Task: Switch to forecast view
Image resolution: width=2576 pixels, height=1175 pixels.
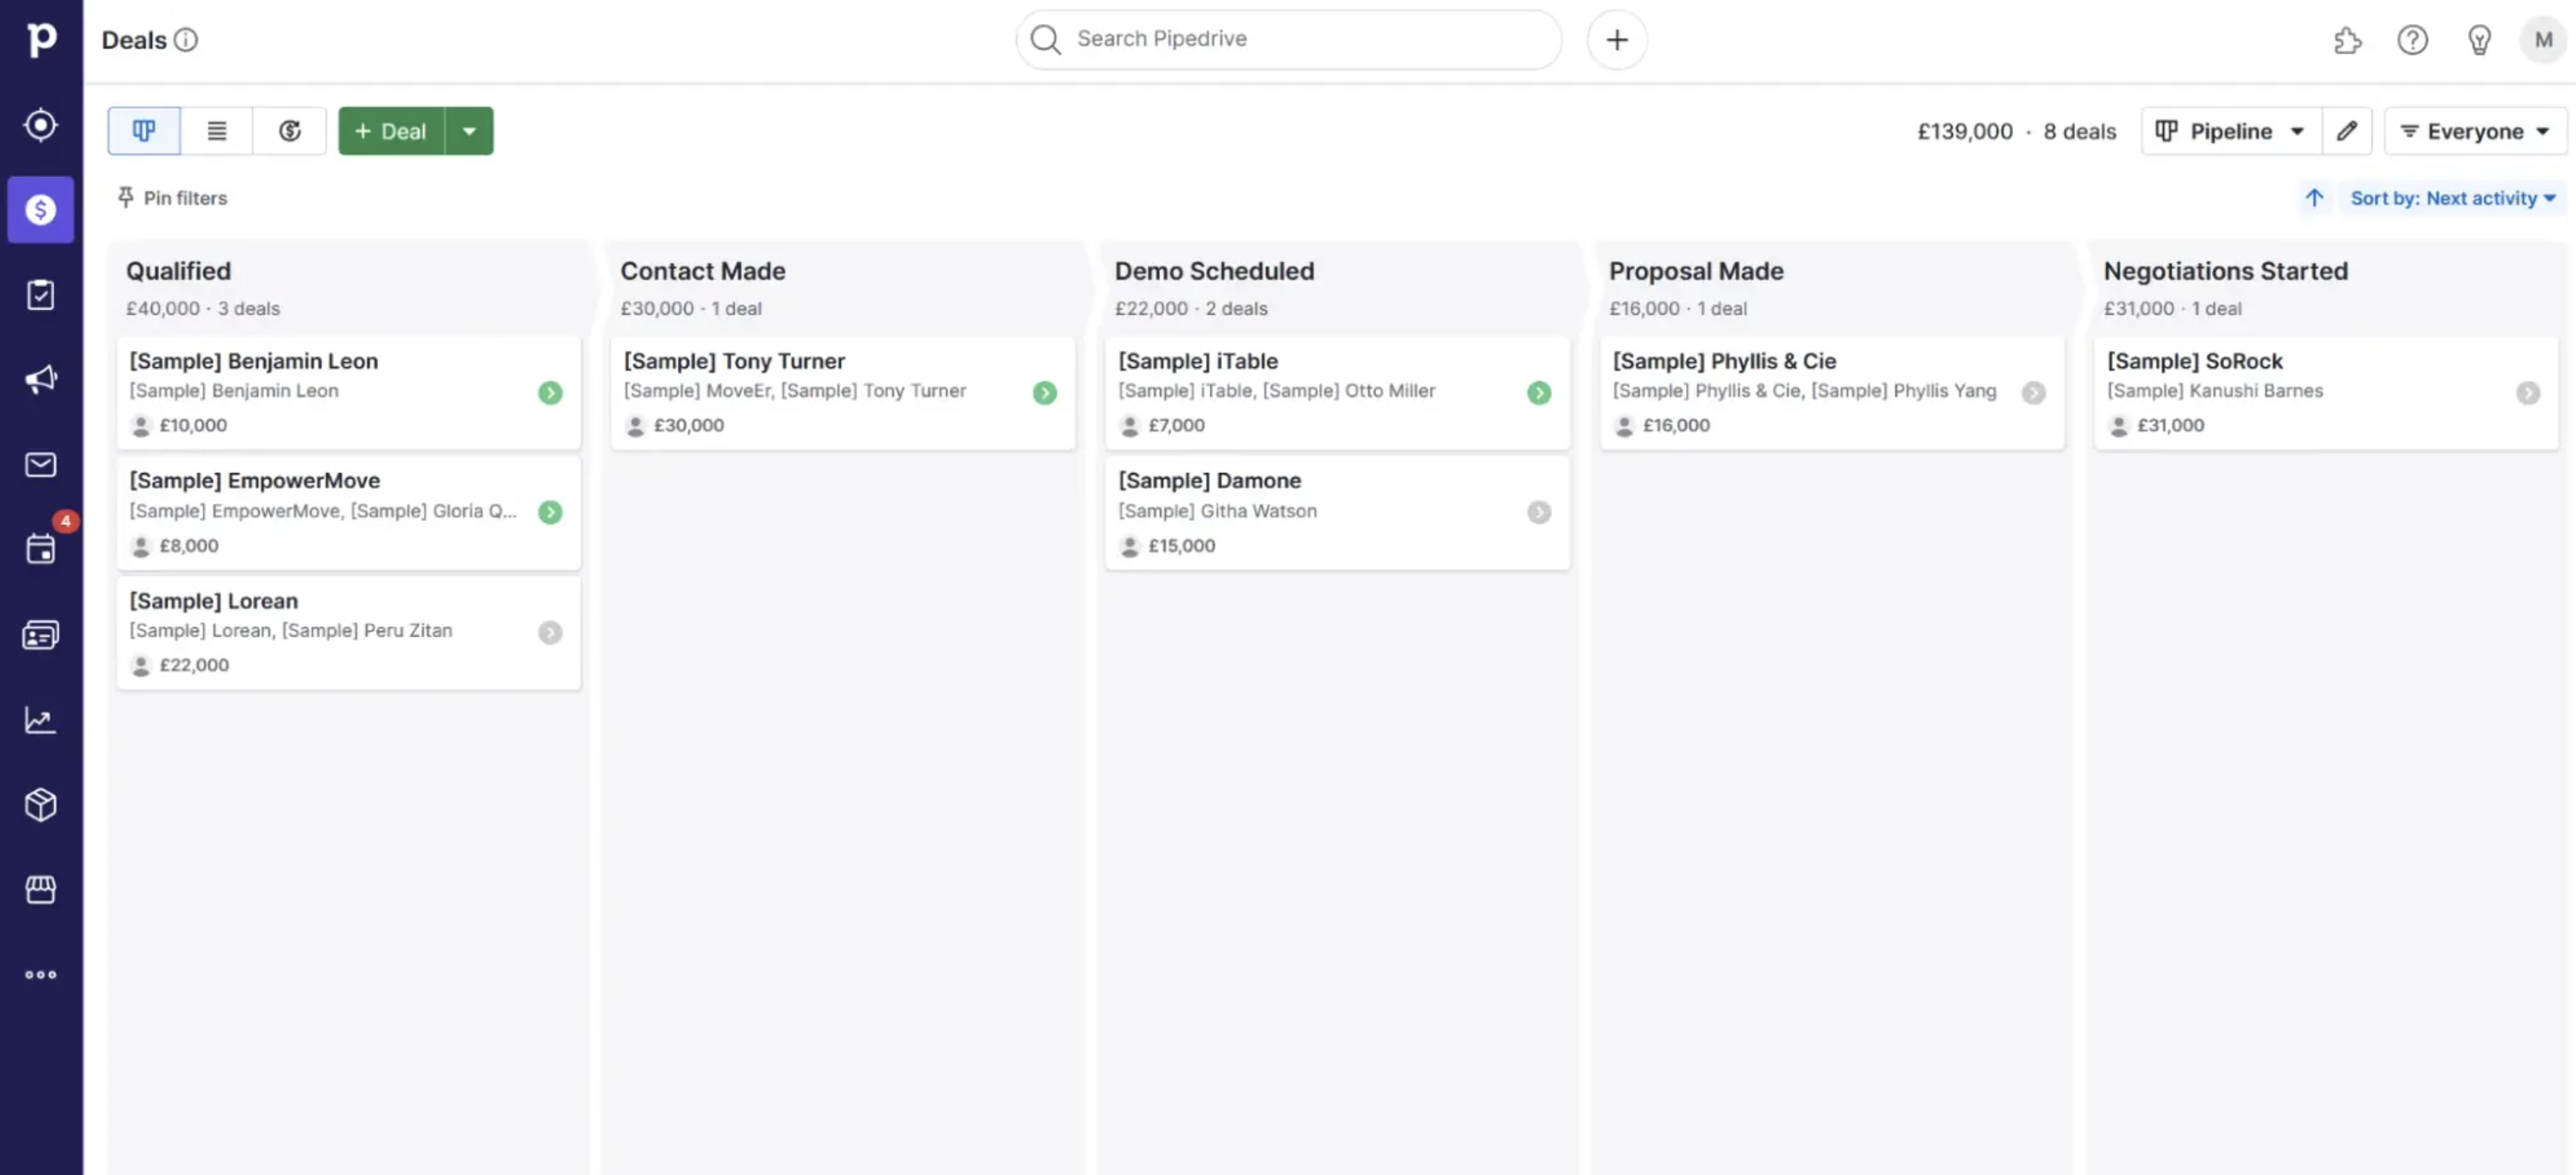Action: pos(290,131)
